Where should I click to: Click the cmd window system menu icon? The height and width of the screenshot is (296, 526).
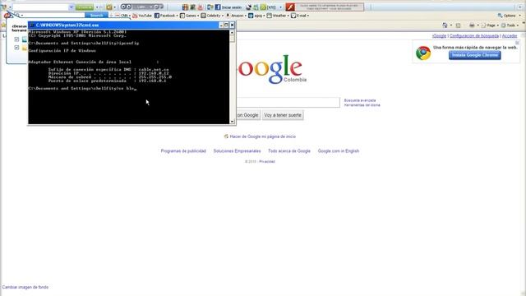(31, 25)
